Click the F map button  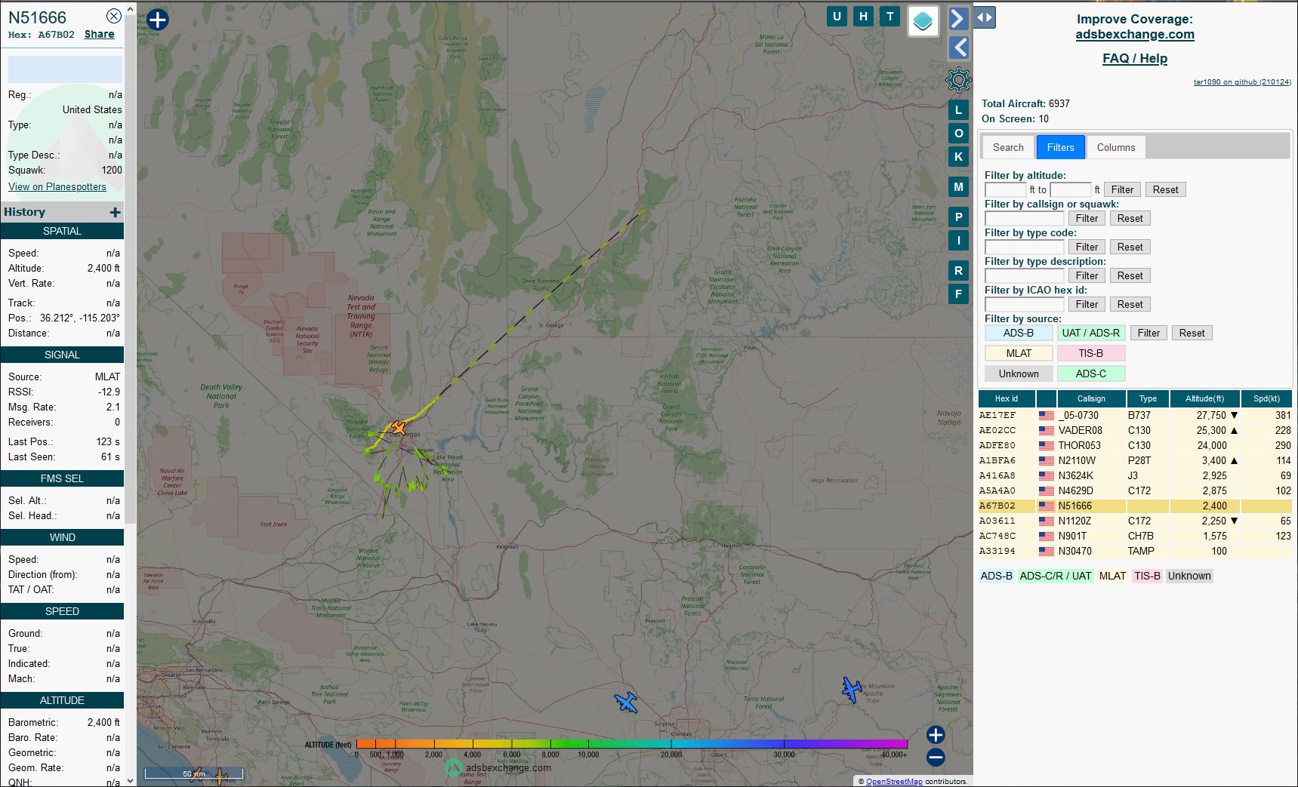pos(958,294)
